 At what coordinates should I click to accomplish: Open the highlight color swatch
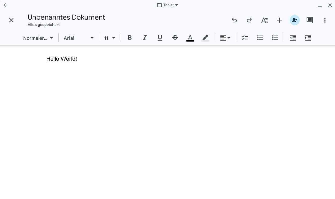(x=205, y=38)
